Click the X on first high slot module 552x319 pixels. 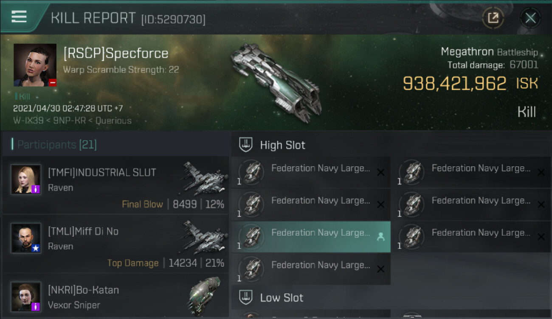(380, 172)
